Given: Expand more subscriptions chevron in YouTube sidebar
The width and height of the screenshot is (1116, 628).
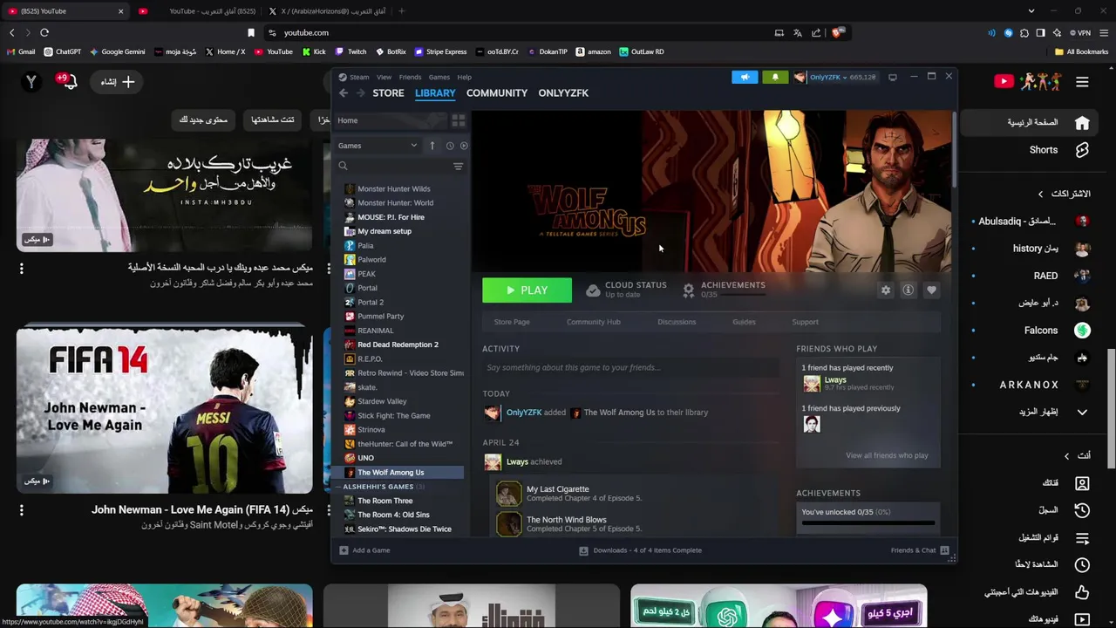Looking at the screenshot, I should (x=1082, y=412).
